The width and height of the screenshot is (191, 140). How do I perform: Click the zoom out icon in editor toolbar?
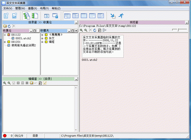pos(9,83)
